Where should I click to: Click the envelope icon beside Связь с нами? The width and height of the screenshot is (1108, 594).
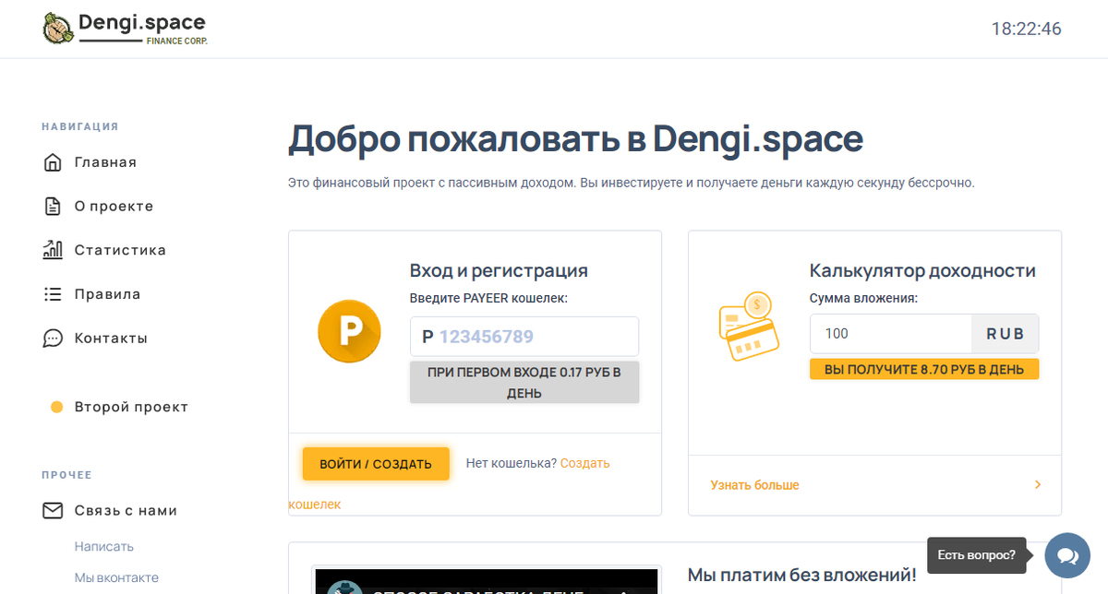tap(54, 510)
